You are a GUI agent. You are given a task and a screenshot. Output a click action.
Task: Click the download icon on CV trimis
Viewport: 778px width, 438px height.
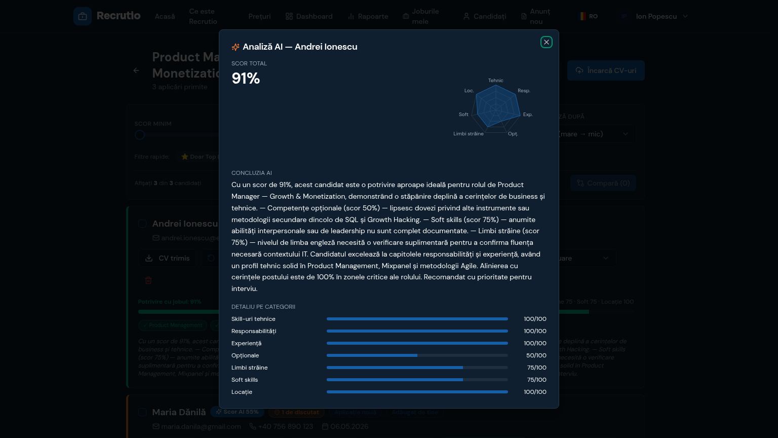coord(149,258)
